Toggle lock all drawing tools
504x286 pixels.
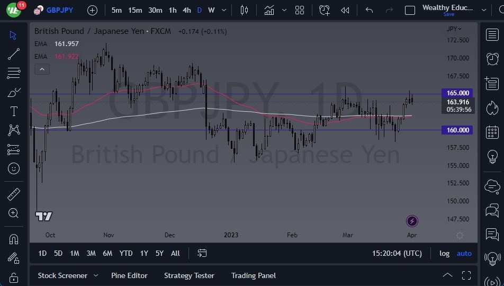click(x=14, y=277)
